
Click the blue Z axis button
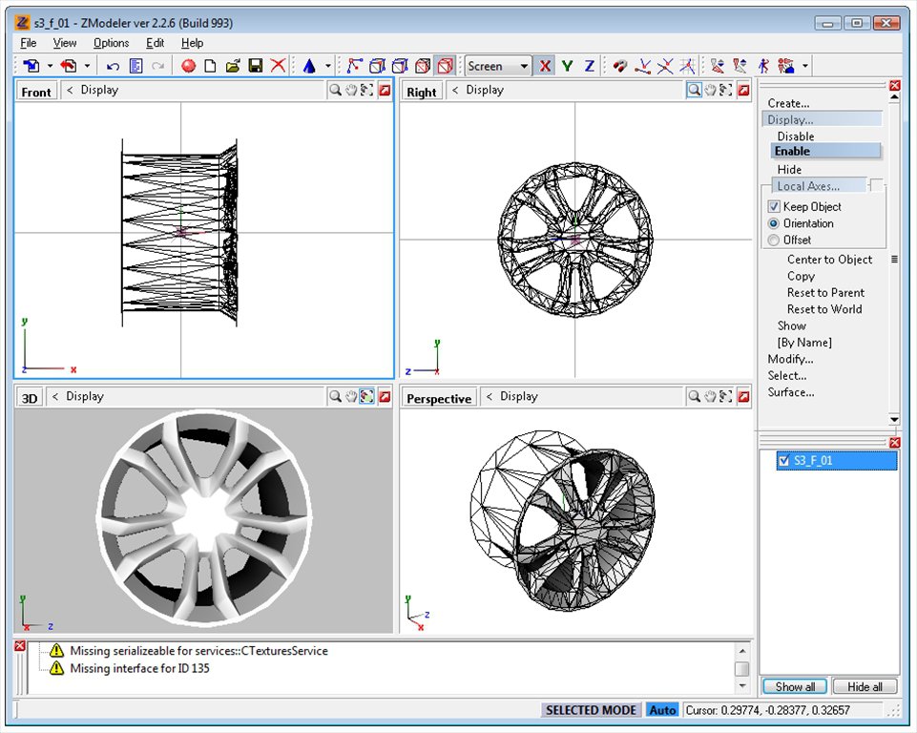(589, 66)
